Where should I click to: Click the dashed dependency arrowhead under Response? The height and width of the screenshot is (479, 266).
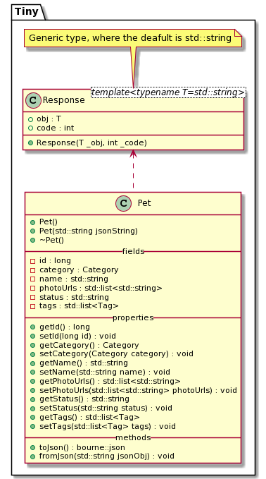(x=133, y=154)
